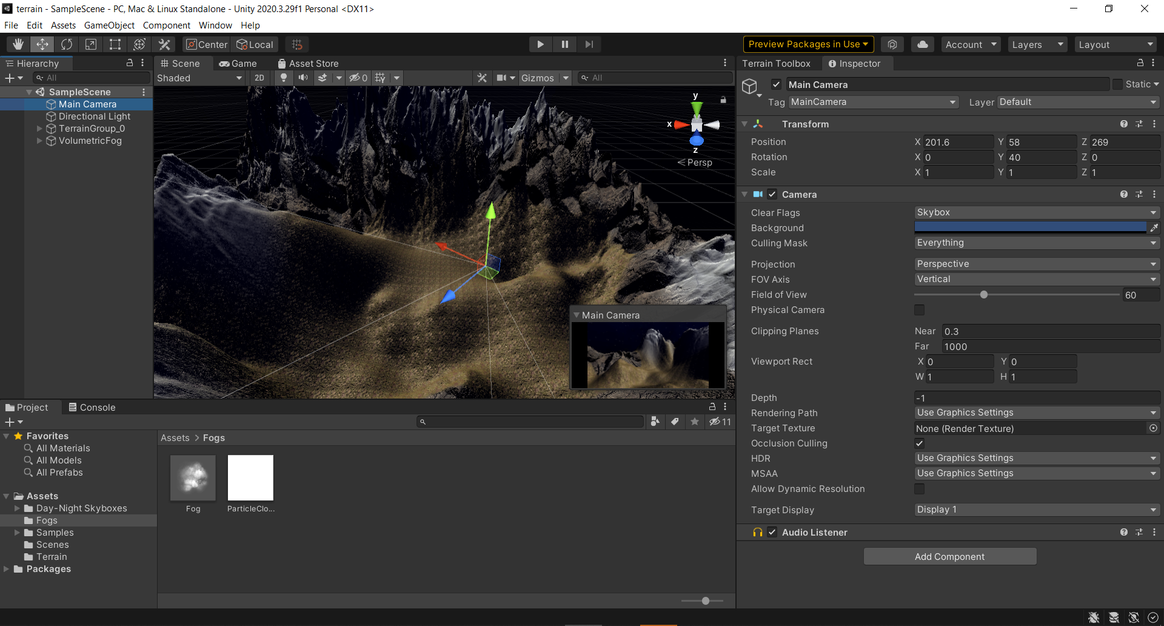The width and height of the screenshot is (1164, 626).
Task: Open Rendering Path dropdown
Action: pos(1037,412)
